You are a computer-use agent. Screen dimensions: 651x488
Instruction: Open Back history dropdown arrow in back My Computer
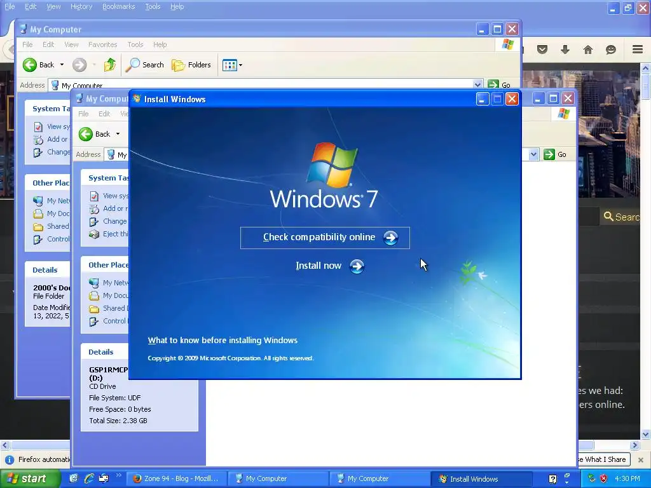point(62,65)
